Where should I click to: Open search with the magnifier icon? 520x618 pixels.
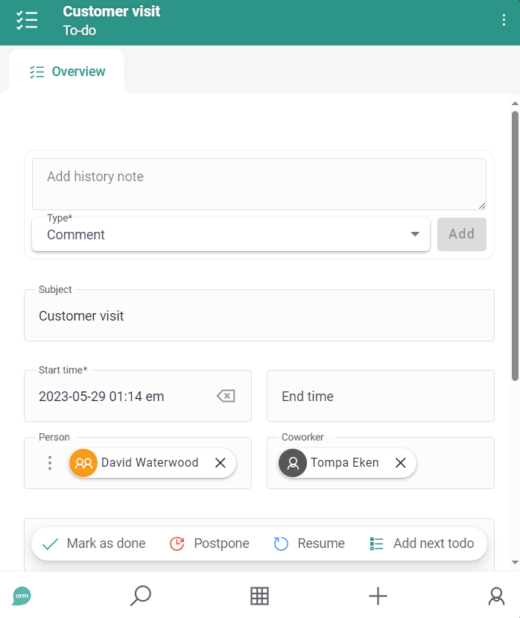tap(141, 596)
